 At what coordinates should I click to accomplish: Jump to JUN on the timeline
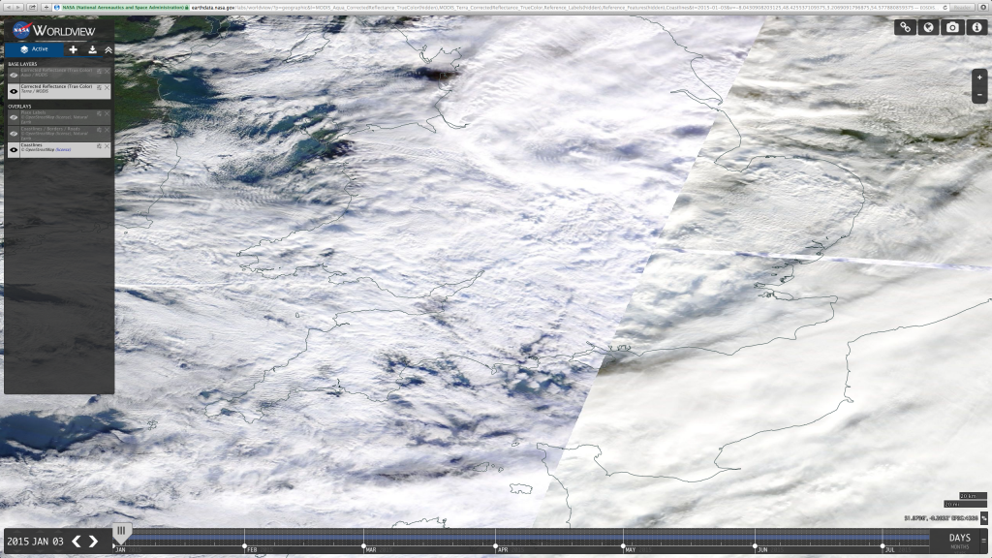click(762, 550)
